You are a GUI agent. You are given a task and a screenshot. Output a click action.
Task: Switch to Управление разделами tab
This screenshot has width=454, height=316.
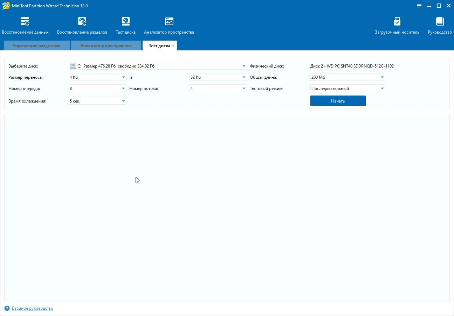click(x=36, y=46)
